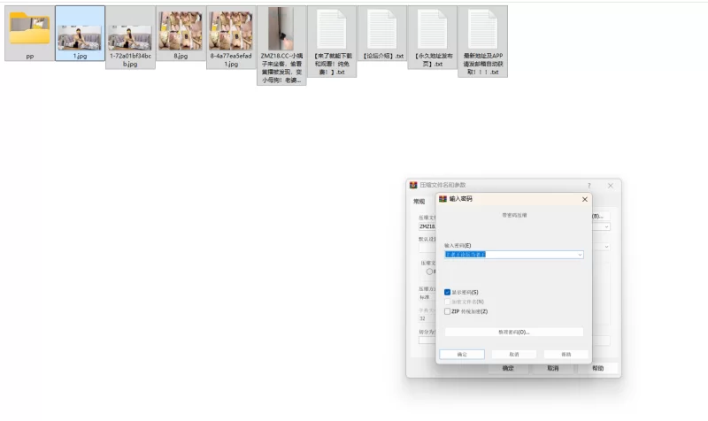Click the 整理密码(O)... button
The height and width of the screenshot is (421, 708).
tap(514, 332)
